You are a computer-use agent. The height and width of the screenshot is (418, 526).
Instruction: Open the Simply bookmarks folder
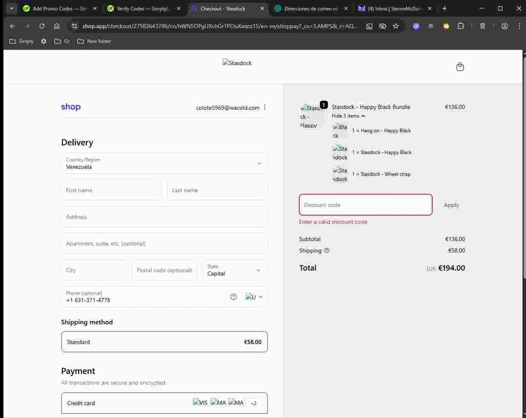coord(21,41)
